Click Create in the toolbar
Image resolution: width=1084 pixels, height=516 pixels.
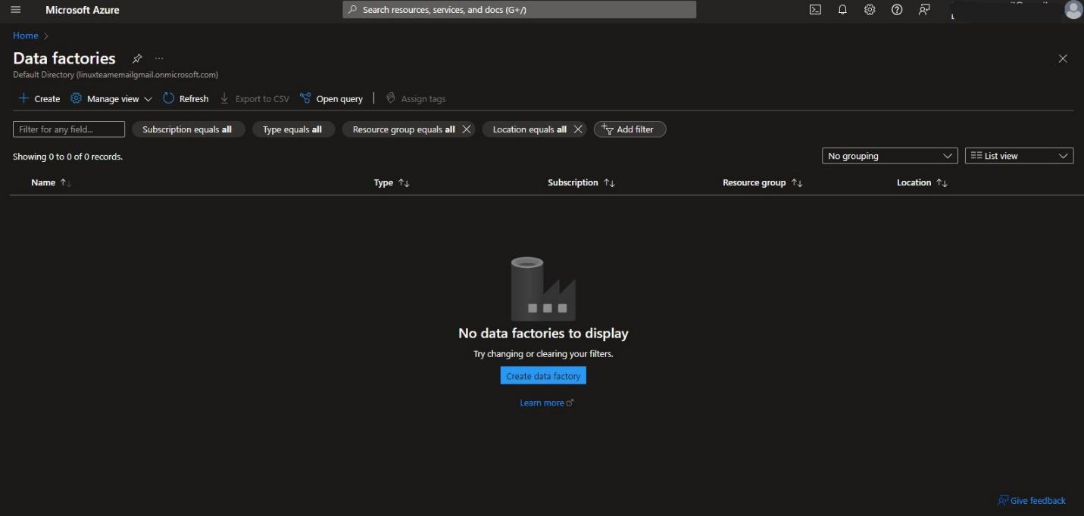coord(39,98)
